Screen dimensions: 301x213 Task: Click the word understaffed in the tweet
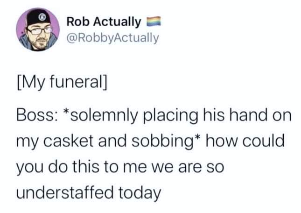click(65, 192)
